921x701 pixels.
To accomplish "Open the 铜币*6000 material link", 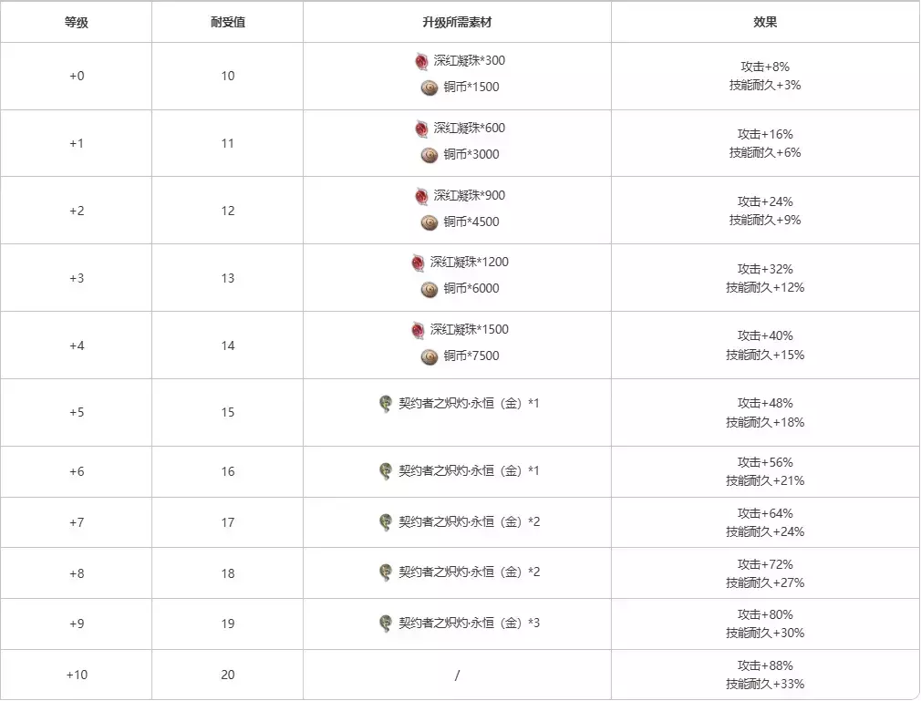I will click(x=471, y=289).
